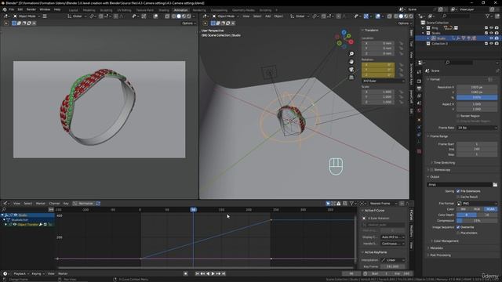Click the resolution percentage slider
Viewport: 502px width, 282px height.
tap(477, 97)
